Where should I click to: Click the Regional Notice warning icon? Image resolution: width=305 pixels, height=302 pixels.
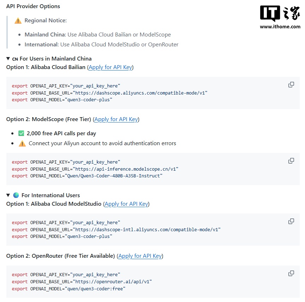point(18,21)
